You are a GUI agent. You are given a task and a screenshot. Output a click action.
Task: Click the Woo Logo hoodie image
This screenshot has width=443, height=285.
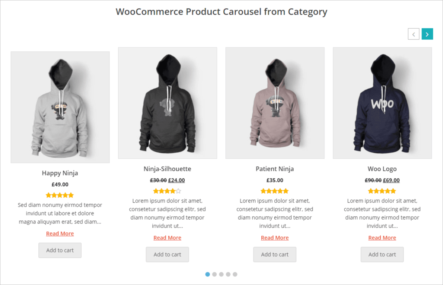pyautogui.click(x=382, y=102)
